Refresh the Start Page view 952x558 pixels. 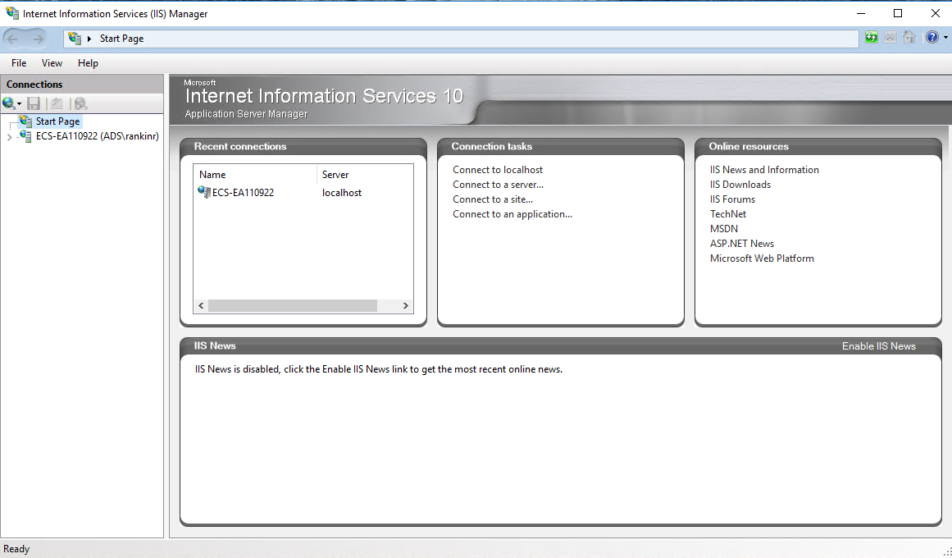[x=871, y=37]
